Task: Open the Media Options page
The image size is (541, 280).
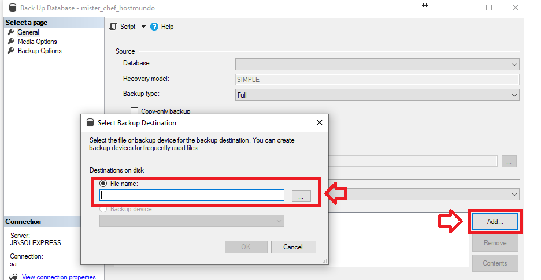Action: coord(37,42)
